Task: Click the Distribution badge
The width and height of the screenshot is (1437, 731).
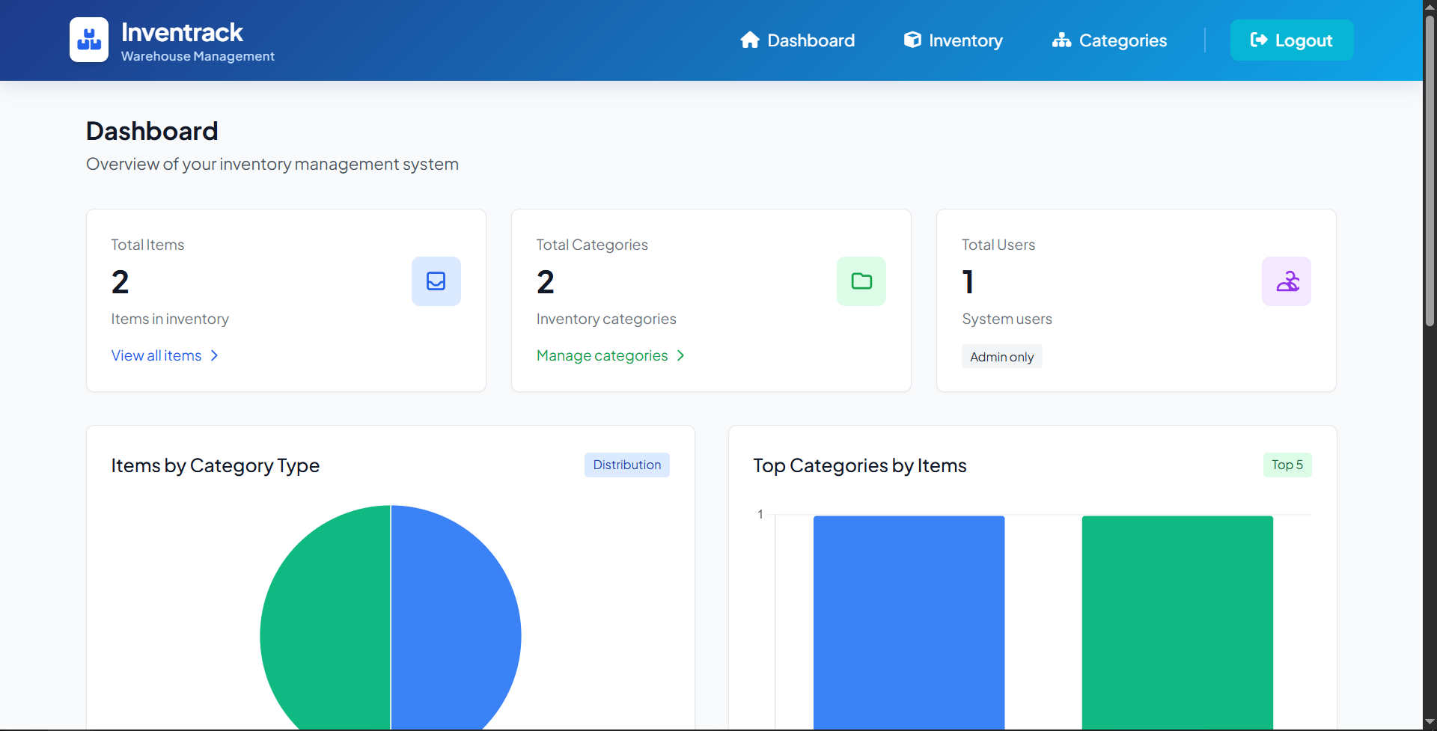Action: coord(627,465)
